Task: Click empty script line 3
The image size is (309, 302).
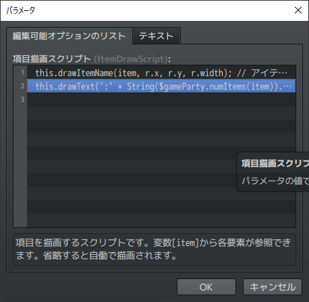Action: point(161,99)
